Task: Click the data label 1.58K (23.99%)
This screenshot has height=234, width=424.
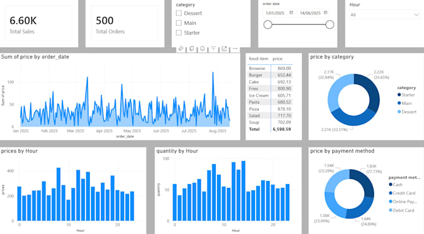Action: coord(322,218)
